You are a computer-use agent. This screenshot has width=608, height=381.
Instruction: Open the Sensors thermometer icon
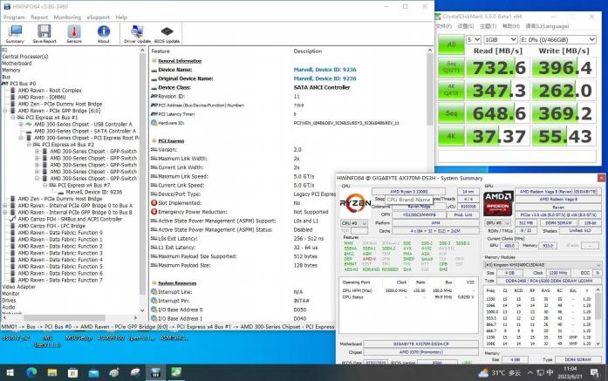tap(74, 33)
